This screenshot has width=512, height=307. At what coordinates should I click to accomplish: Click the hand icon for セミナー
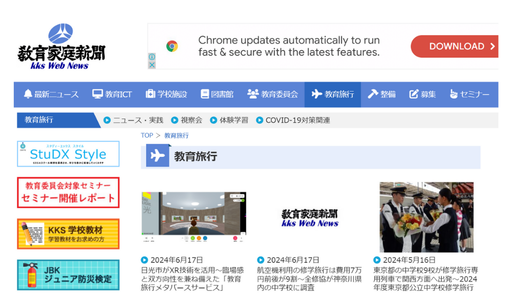point(454,94)
